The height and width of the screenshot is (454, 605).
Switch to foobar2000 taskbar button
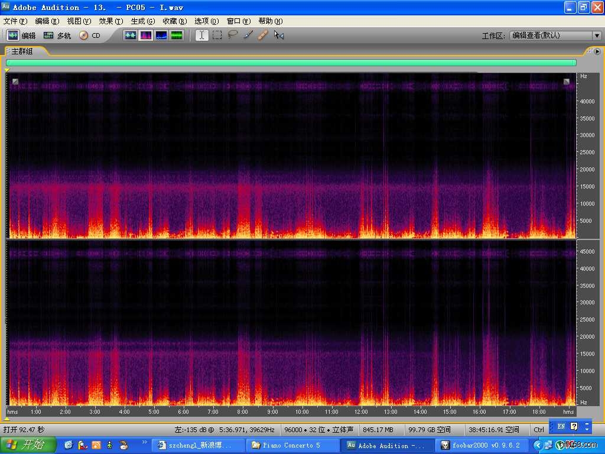(483, 445)
